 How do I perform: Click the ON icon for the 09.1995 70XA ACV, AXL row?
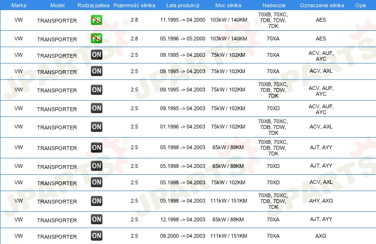tap(97, 71)
